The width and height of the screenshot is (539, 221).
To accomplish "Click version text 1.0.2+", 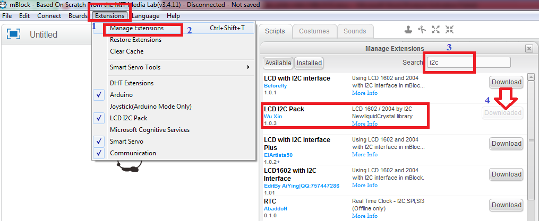I will [x=271, y=162].
